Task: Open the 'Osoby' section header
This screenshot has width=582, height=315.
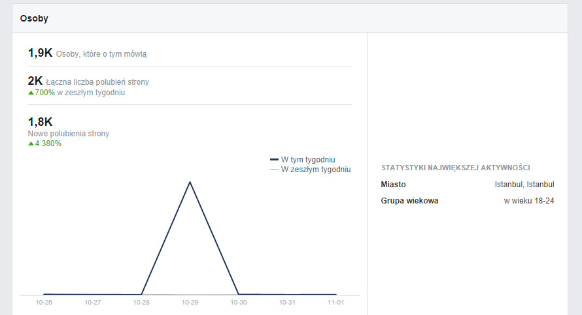Action: pyautogui.click(x=34, y=19)
